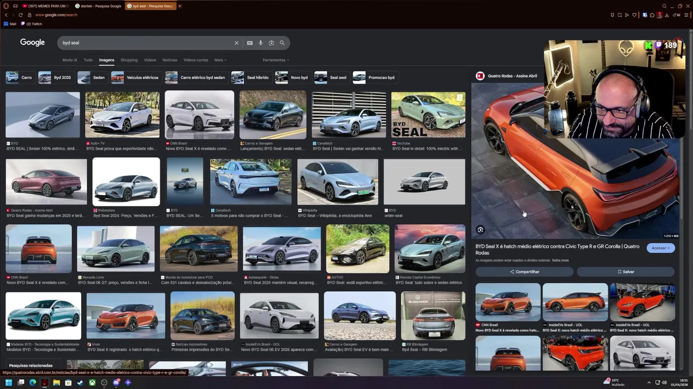Click the Acessar button in preview panel
The width and height of the screenshot is (693, 389).
click(661, 248)
